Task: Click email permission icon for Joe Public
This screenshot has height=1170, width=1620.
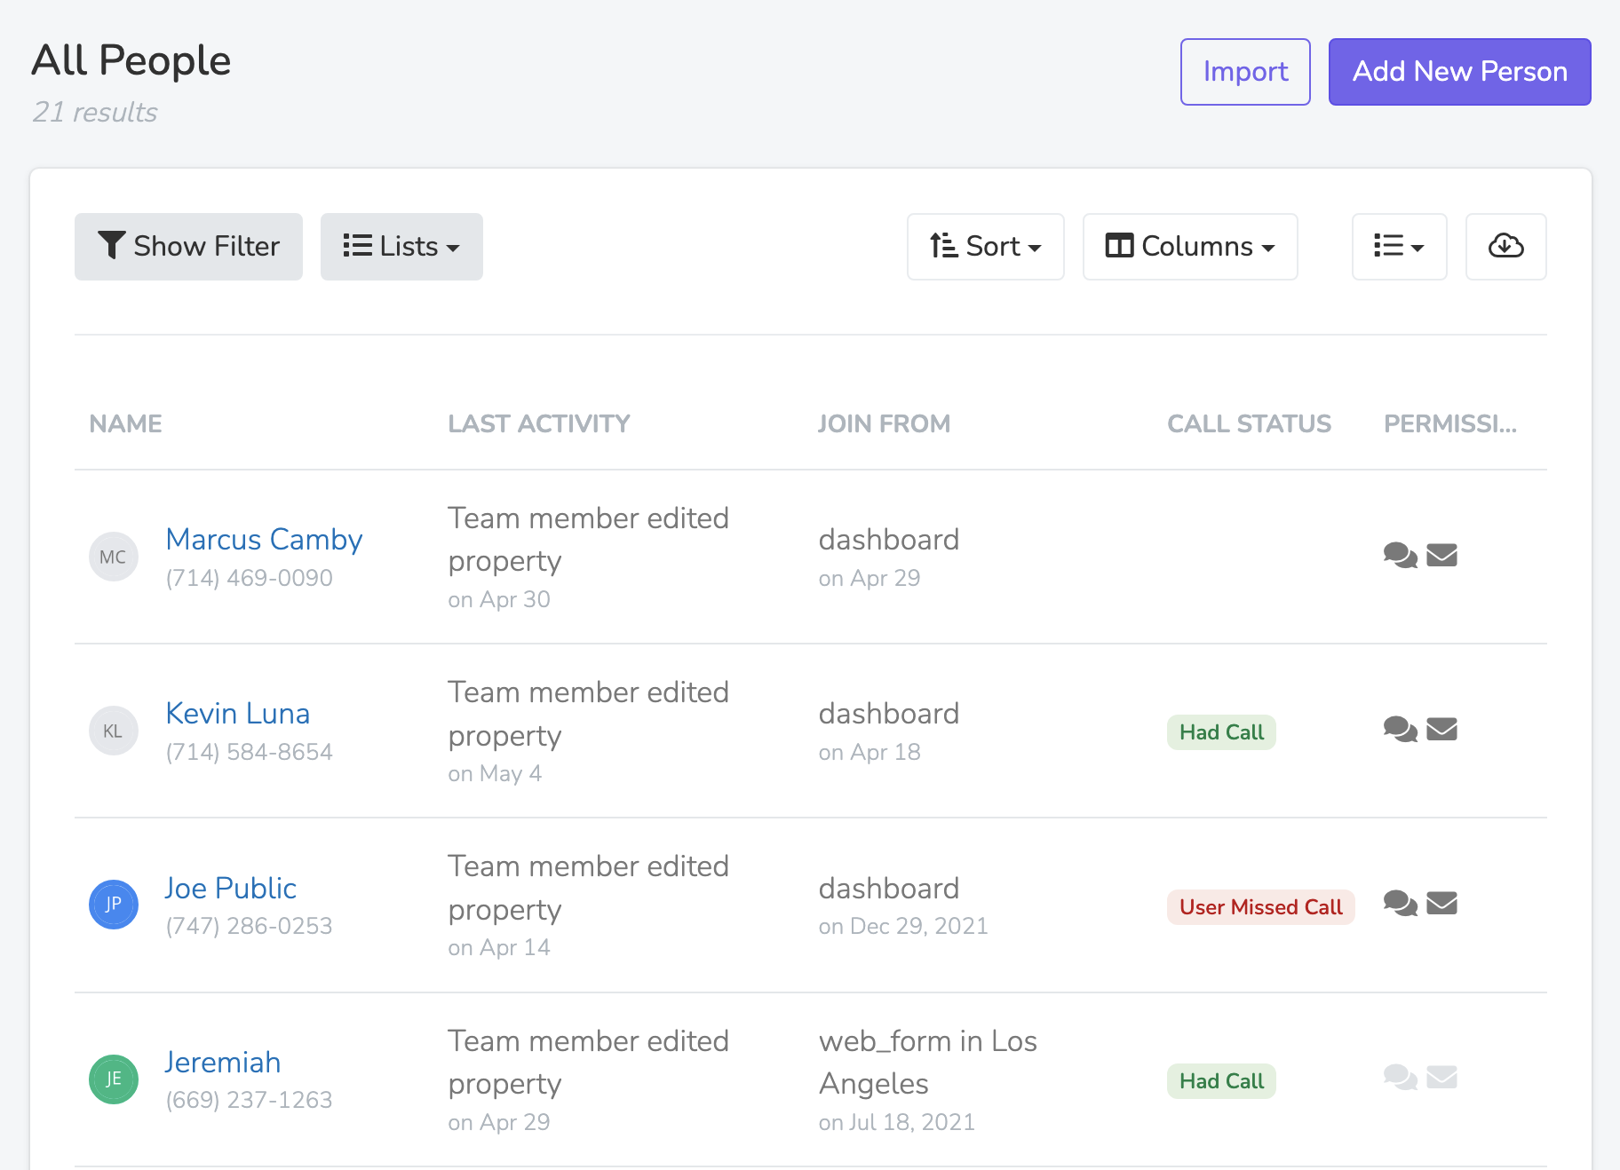Action: point(1441,903)
